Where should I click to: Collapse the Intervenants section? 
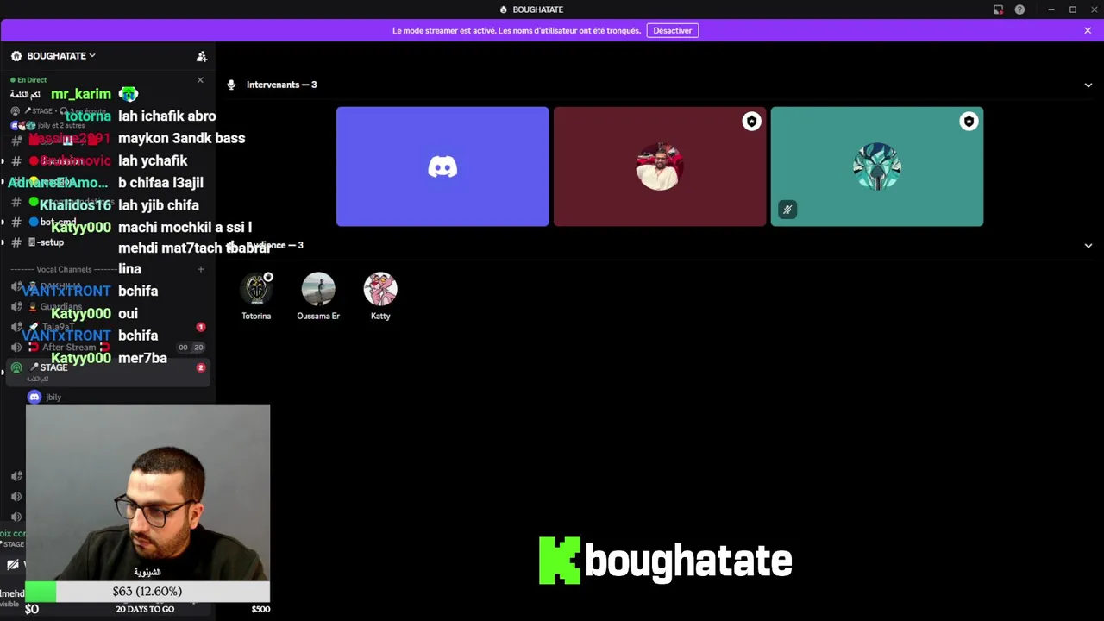point(1088,85)
